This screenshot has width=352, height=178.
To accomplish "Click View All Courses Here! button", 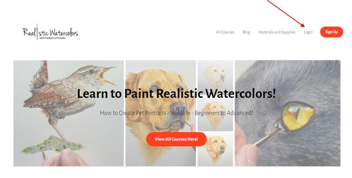I will pos(176,139).
